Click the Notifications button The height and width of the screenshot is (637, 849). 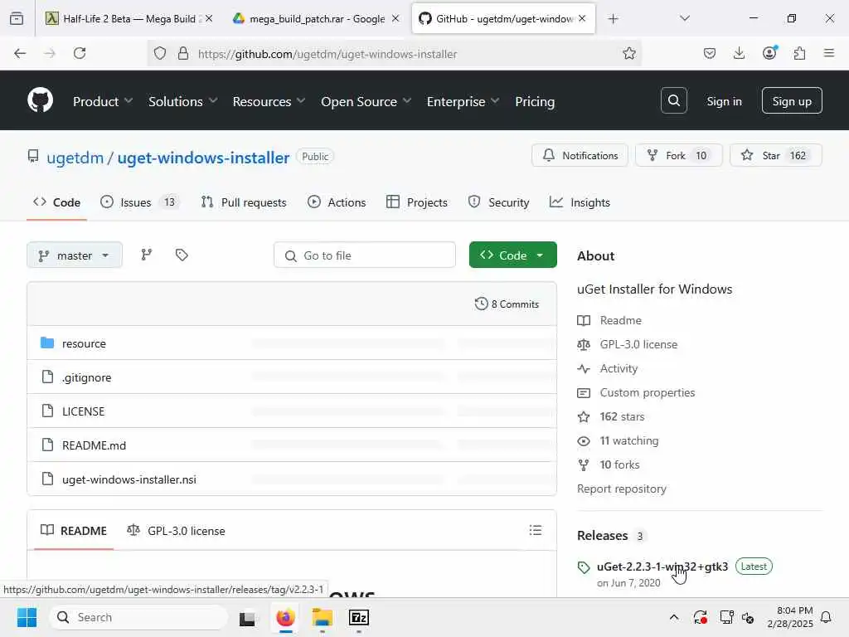(x=580, y=155)
